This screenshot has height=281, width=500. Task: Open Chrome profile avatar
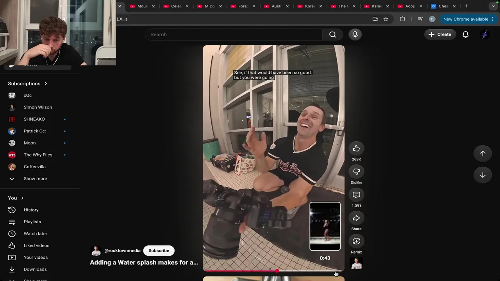click(432, 19)
